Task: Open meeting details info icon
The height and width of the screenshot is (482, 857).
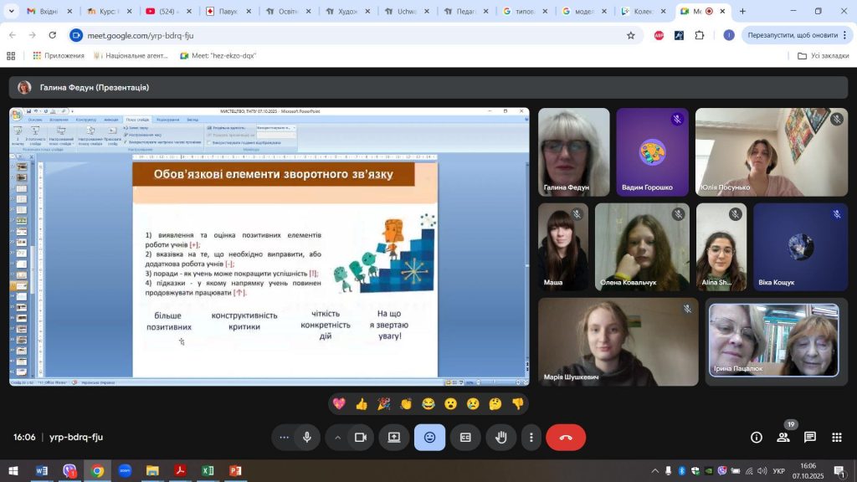Action: 757,437
